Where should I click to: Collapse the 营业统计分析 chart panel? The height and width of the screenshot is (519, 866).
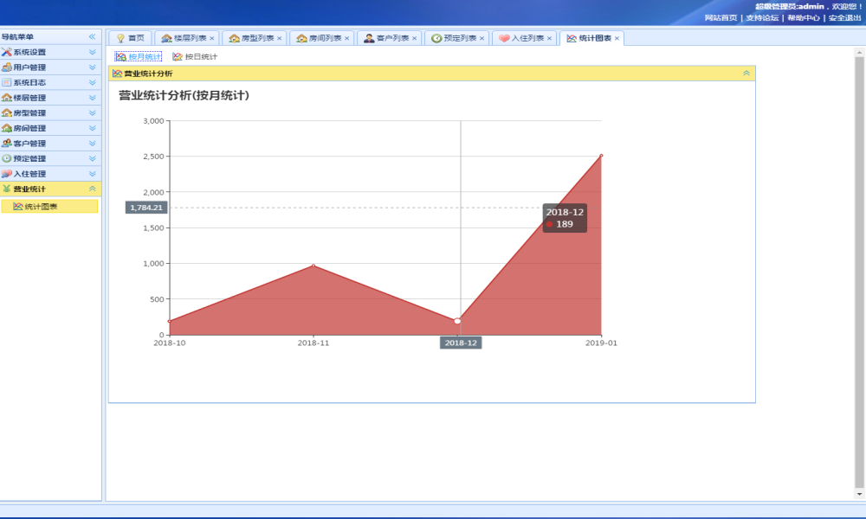746,74
